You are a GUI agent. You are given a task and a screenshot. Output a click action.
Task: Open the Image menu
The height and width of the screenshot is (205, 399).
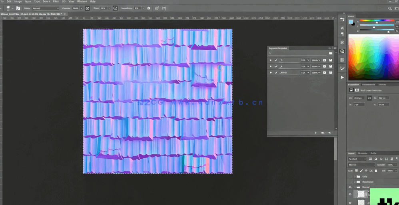pyautogui.click(x=18, y=2)
